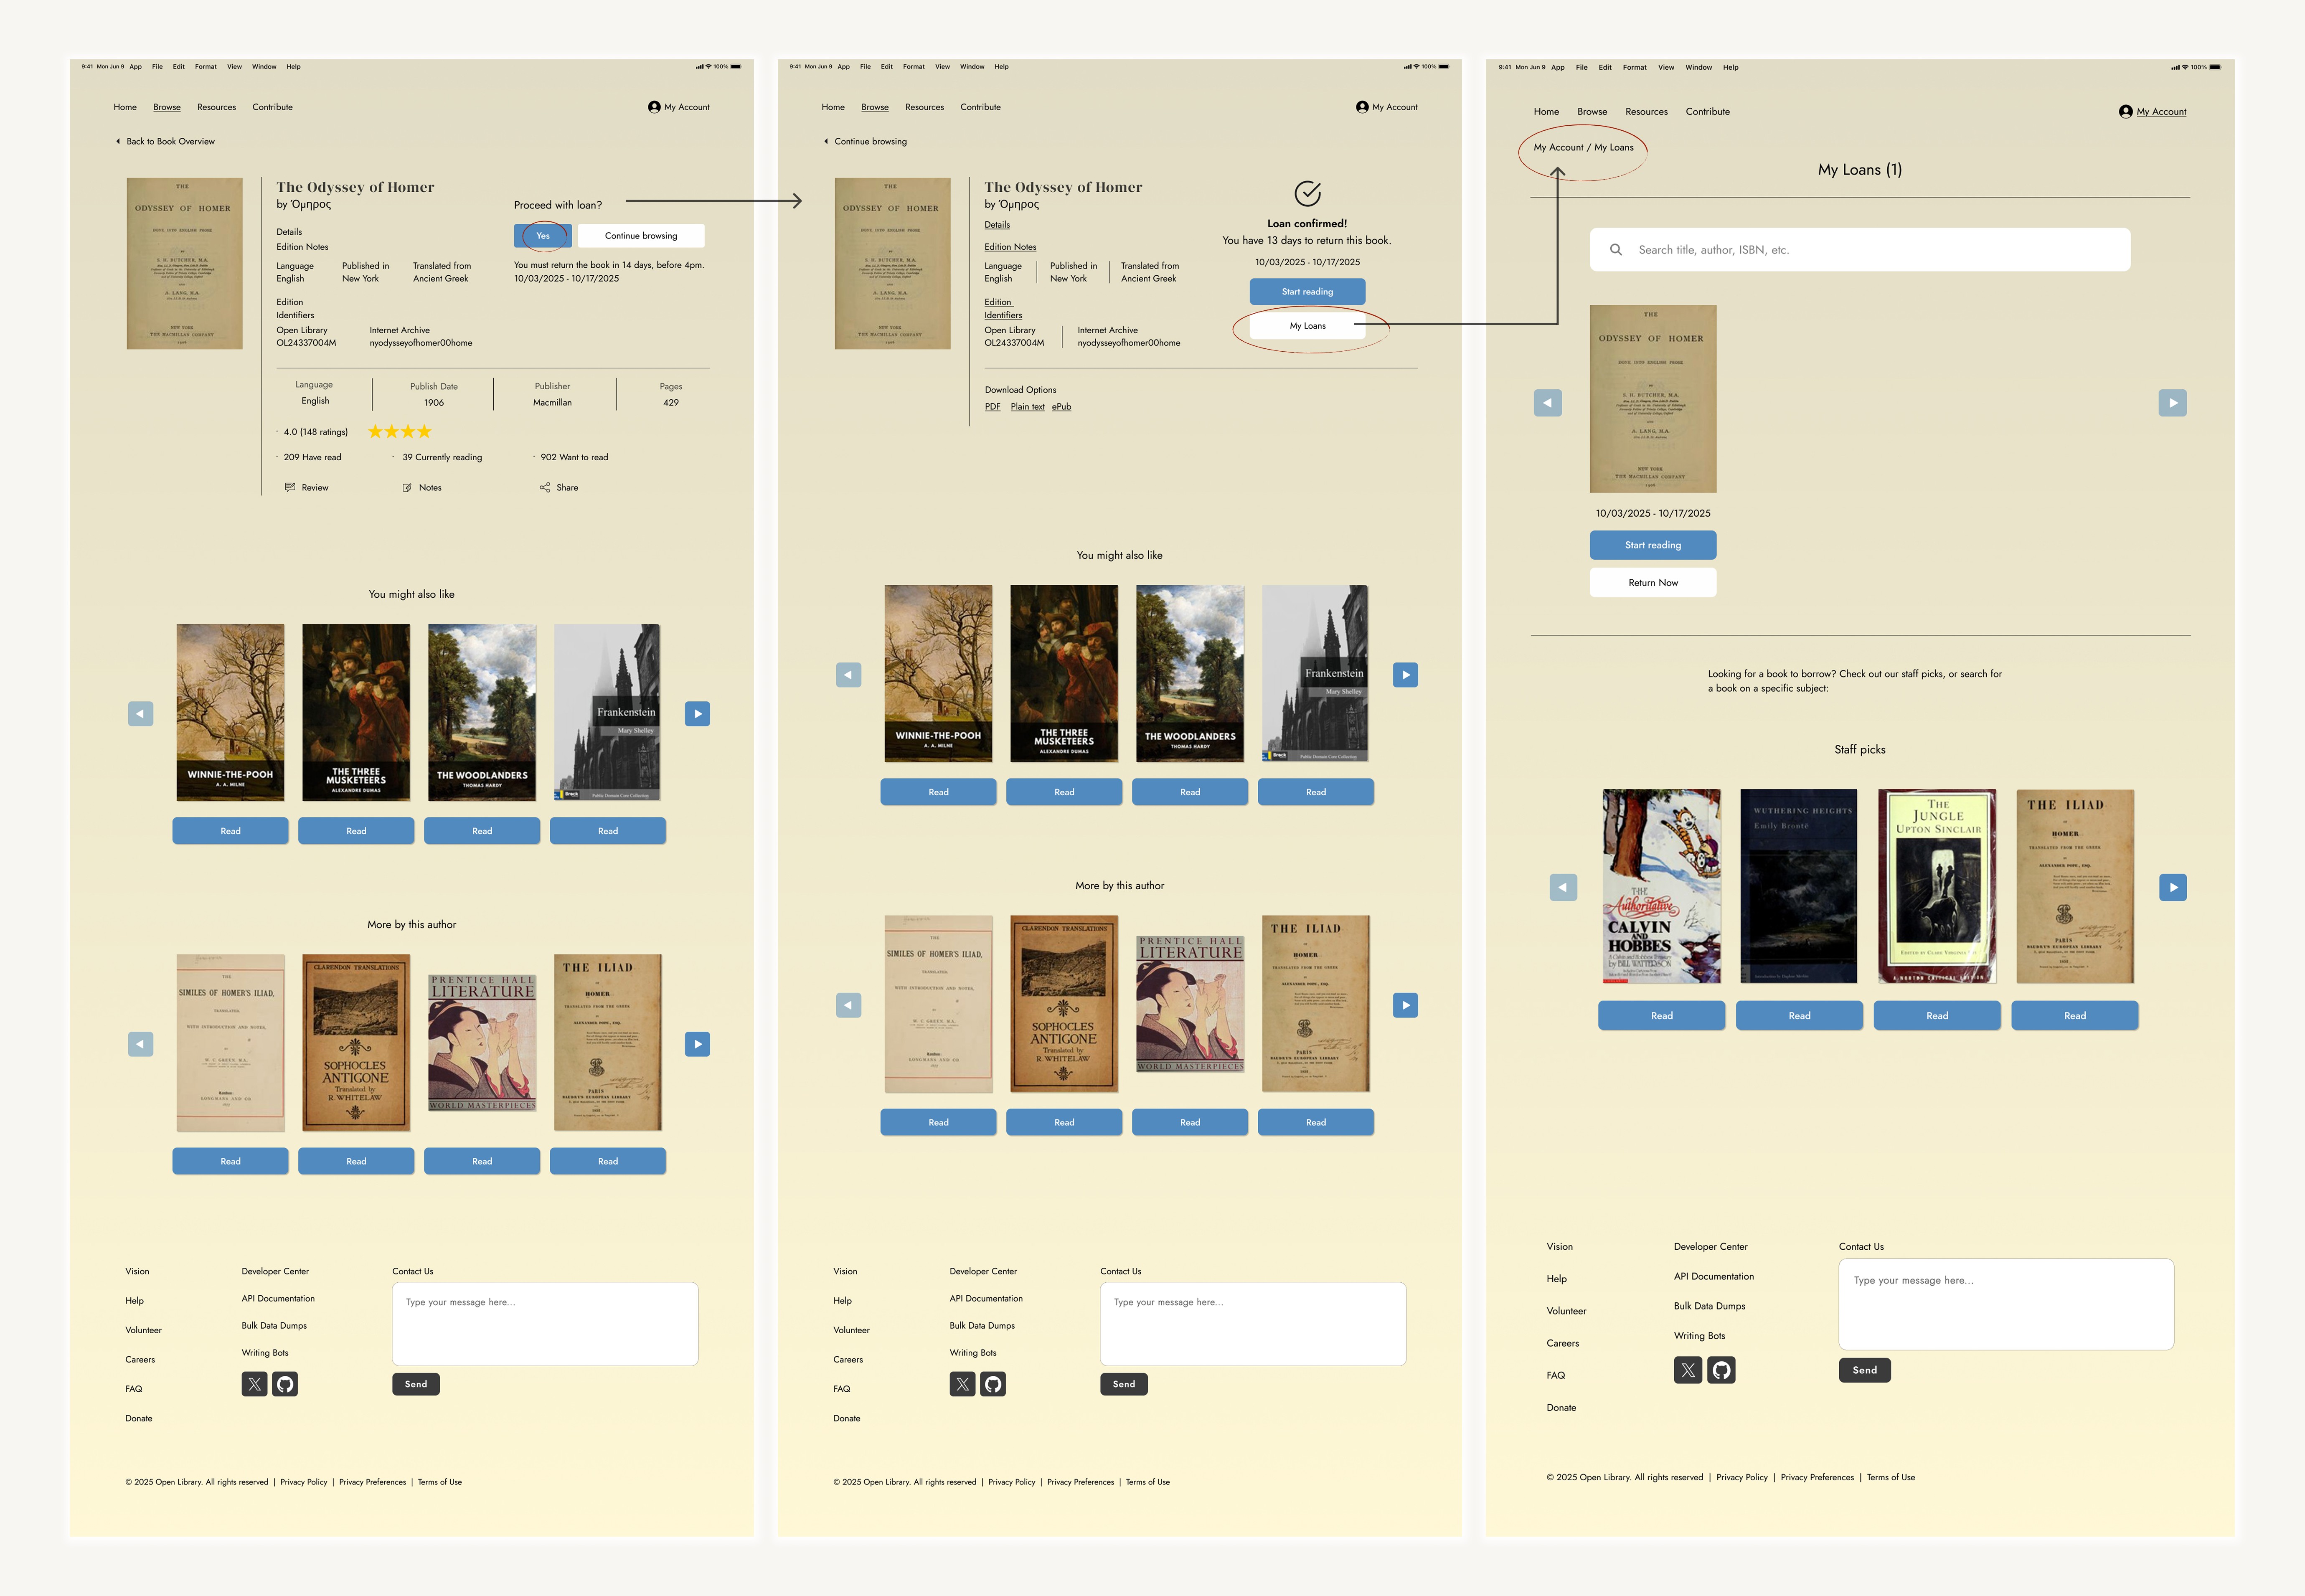
Task: Click the loaned Odyssey carousel right arrow above Return Now
Action: 2172,403
